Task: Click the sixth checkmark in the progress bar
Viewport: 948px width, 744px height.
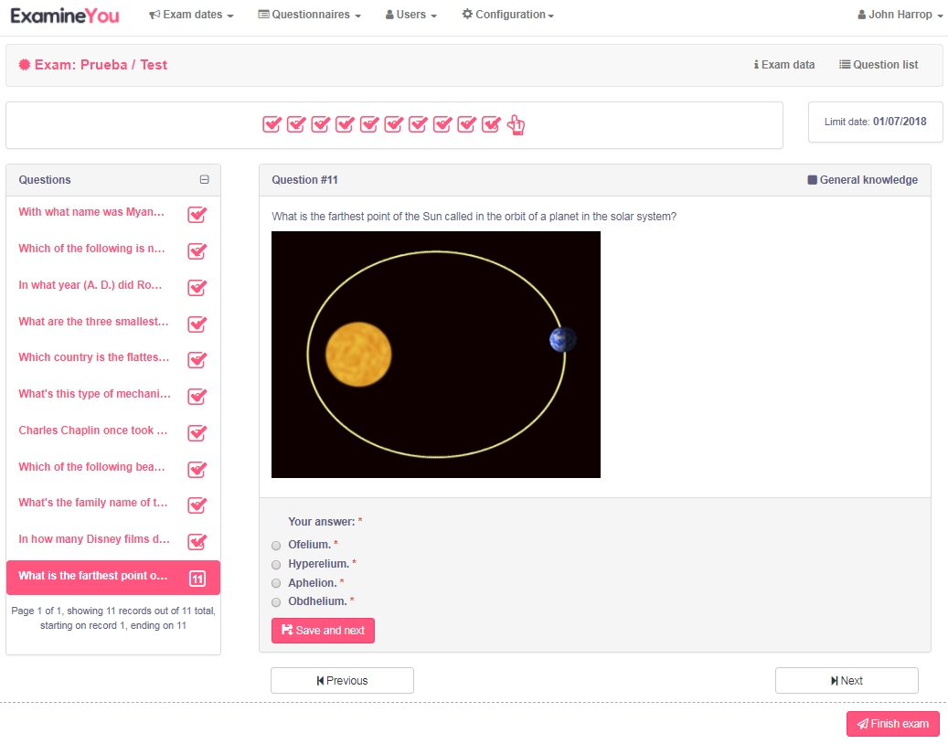Action: coord(394,124)
